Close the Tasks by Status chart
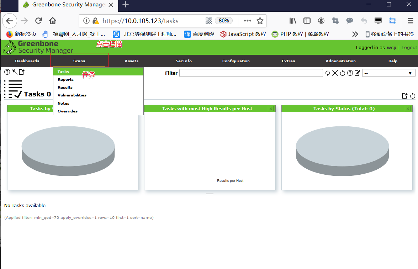 408,109
